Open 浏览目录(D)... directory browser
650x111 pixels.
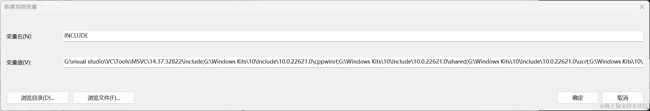tap(38, 98)
